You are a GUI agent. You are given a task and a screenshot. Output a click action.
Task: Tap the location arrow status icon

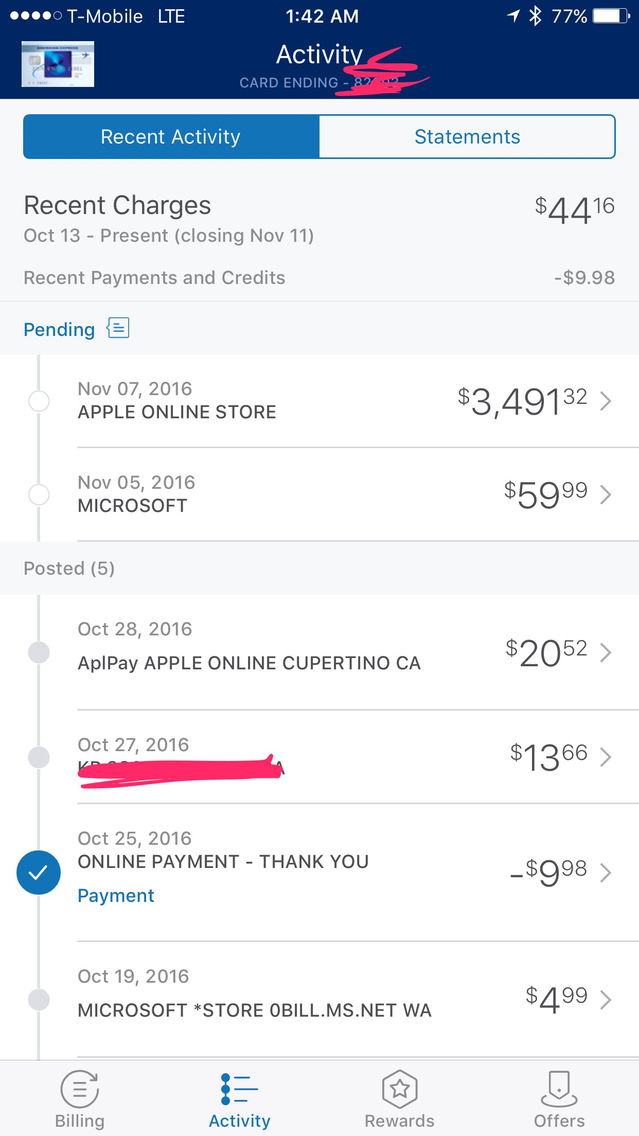(513, 16)
